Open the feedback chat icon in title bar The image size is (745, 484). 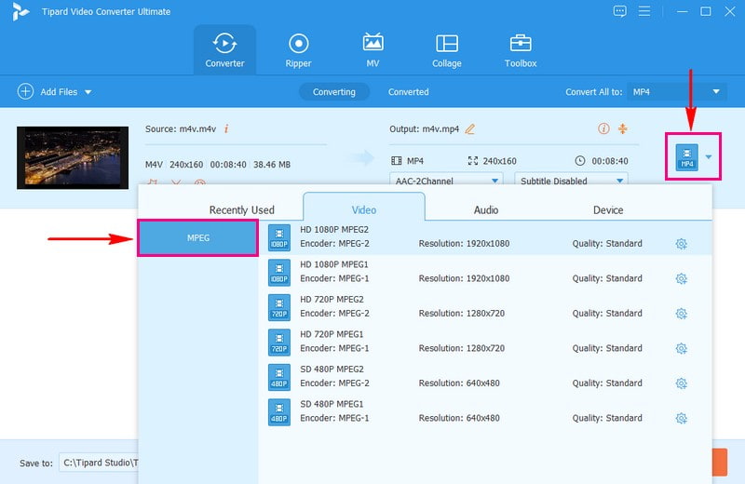[x=620, y=11]
